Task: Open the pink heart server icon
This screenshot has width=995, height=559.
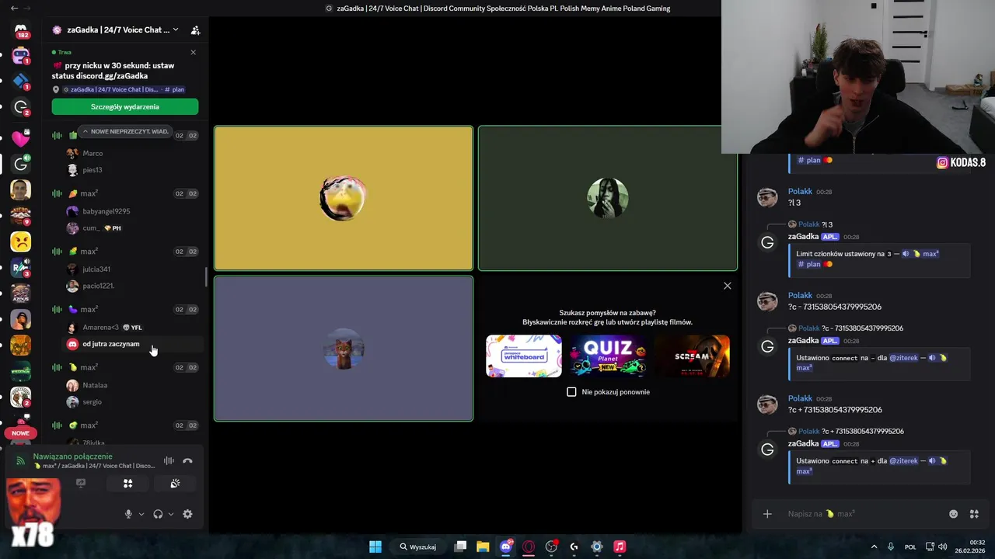Action: [21, 138]
